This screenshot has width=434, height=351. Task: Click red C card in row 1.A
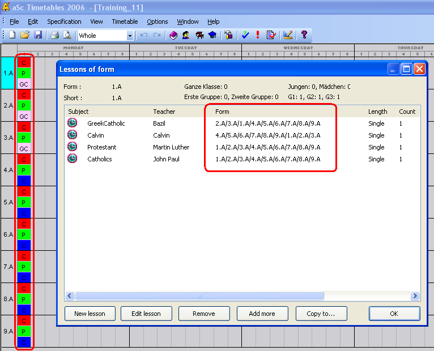point(24,63)
